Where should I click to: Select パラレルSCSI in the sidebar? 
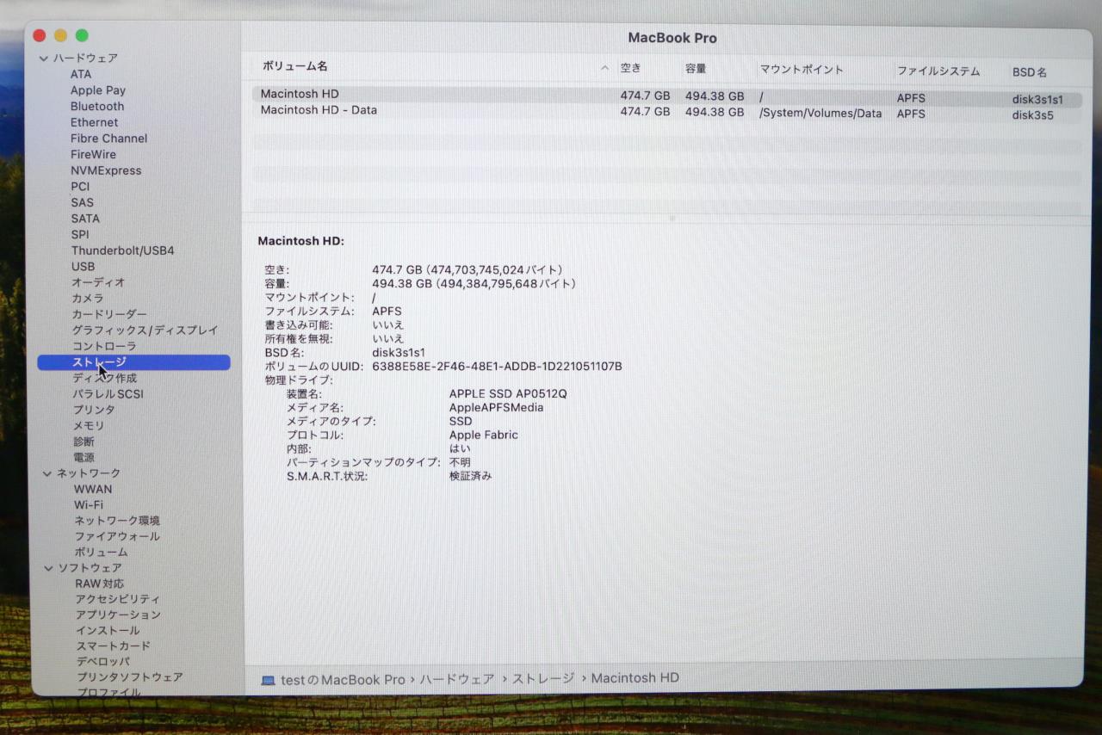[108, 394]
